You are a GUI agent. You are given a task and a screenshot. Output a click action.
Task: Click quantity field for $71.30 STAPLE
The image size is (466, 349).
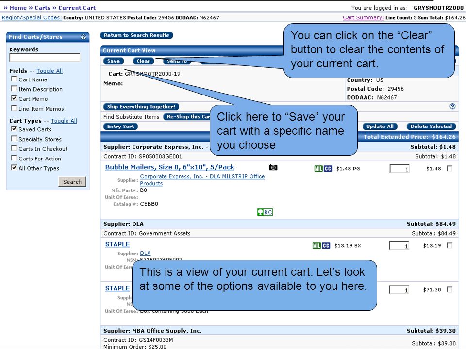pyautogui.click(x=399, y=289)
